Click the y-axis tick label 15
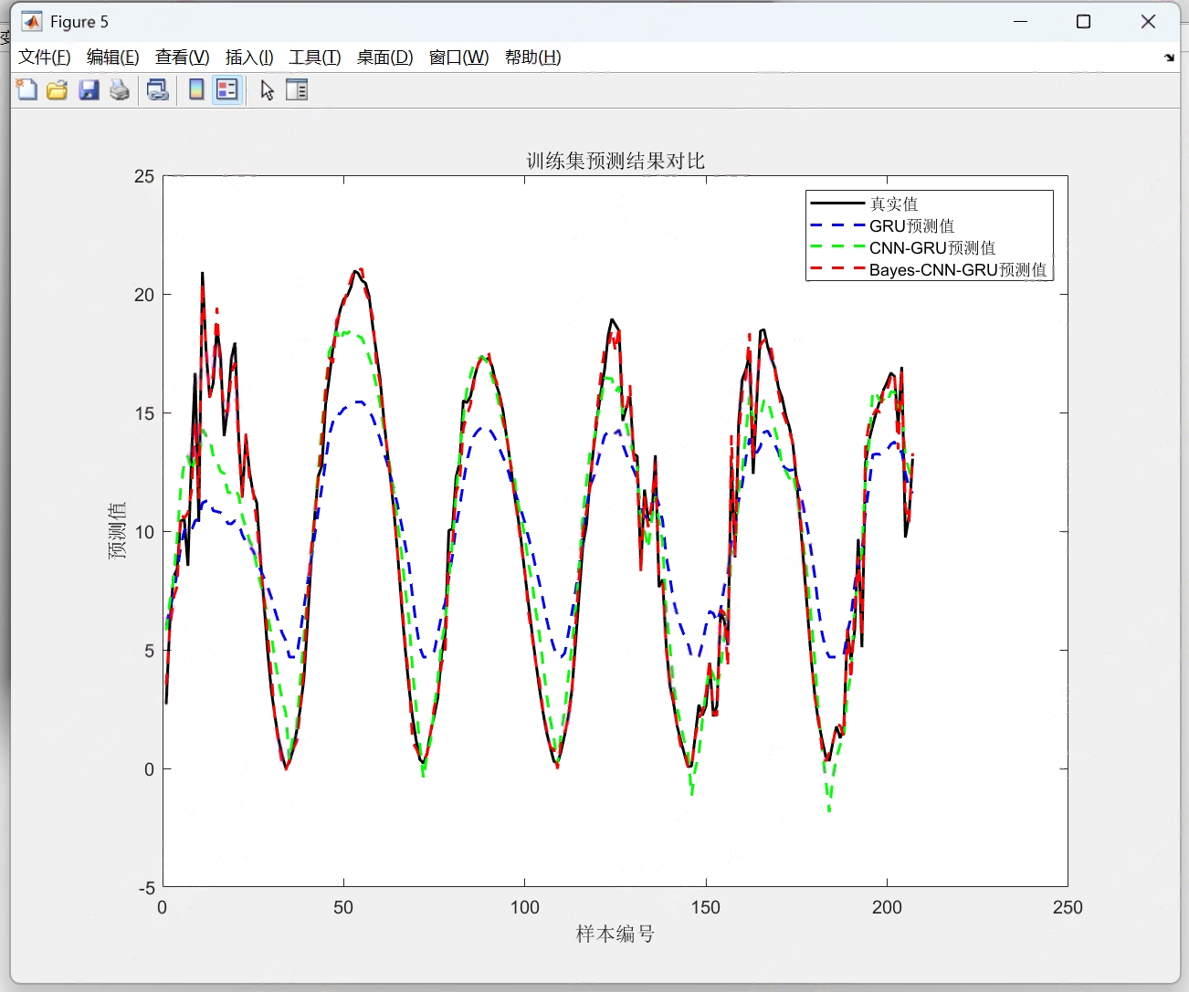The width and height of the screenshot is (1189, 992). click(144, 413)
